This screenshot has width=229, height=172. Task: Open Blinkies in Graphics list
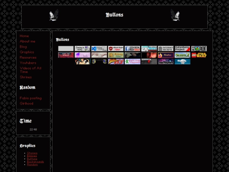point(32,156)
